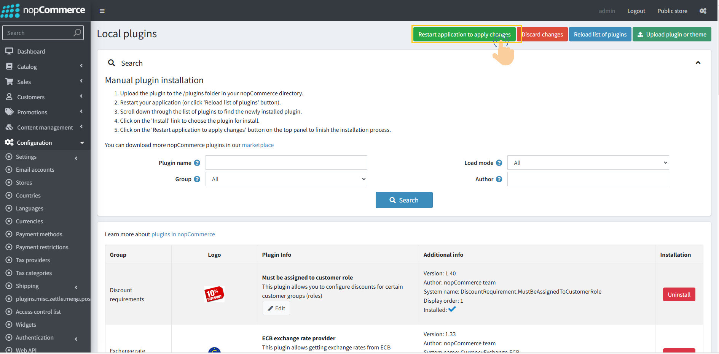Open the Group dropdown
The width and height of the screenshot is (719, 354).
pos(286,179)
